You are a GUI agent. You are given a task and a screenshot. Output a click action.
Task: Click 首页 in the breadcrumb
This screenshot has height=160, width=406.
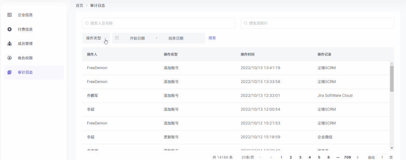[x=79, y=6]
